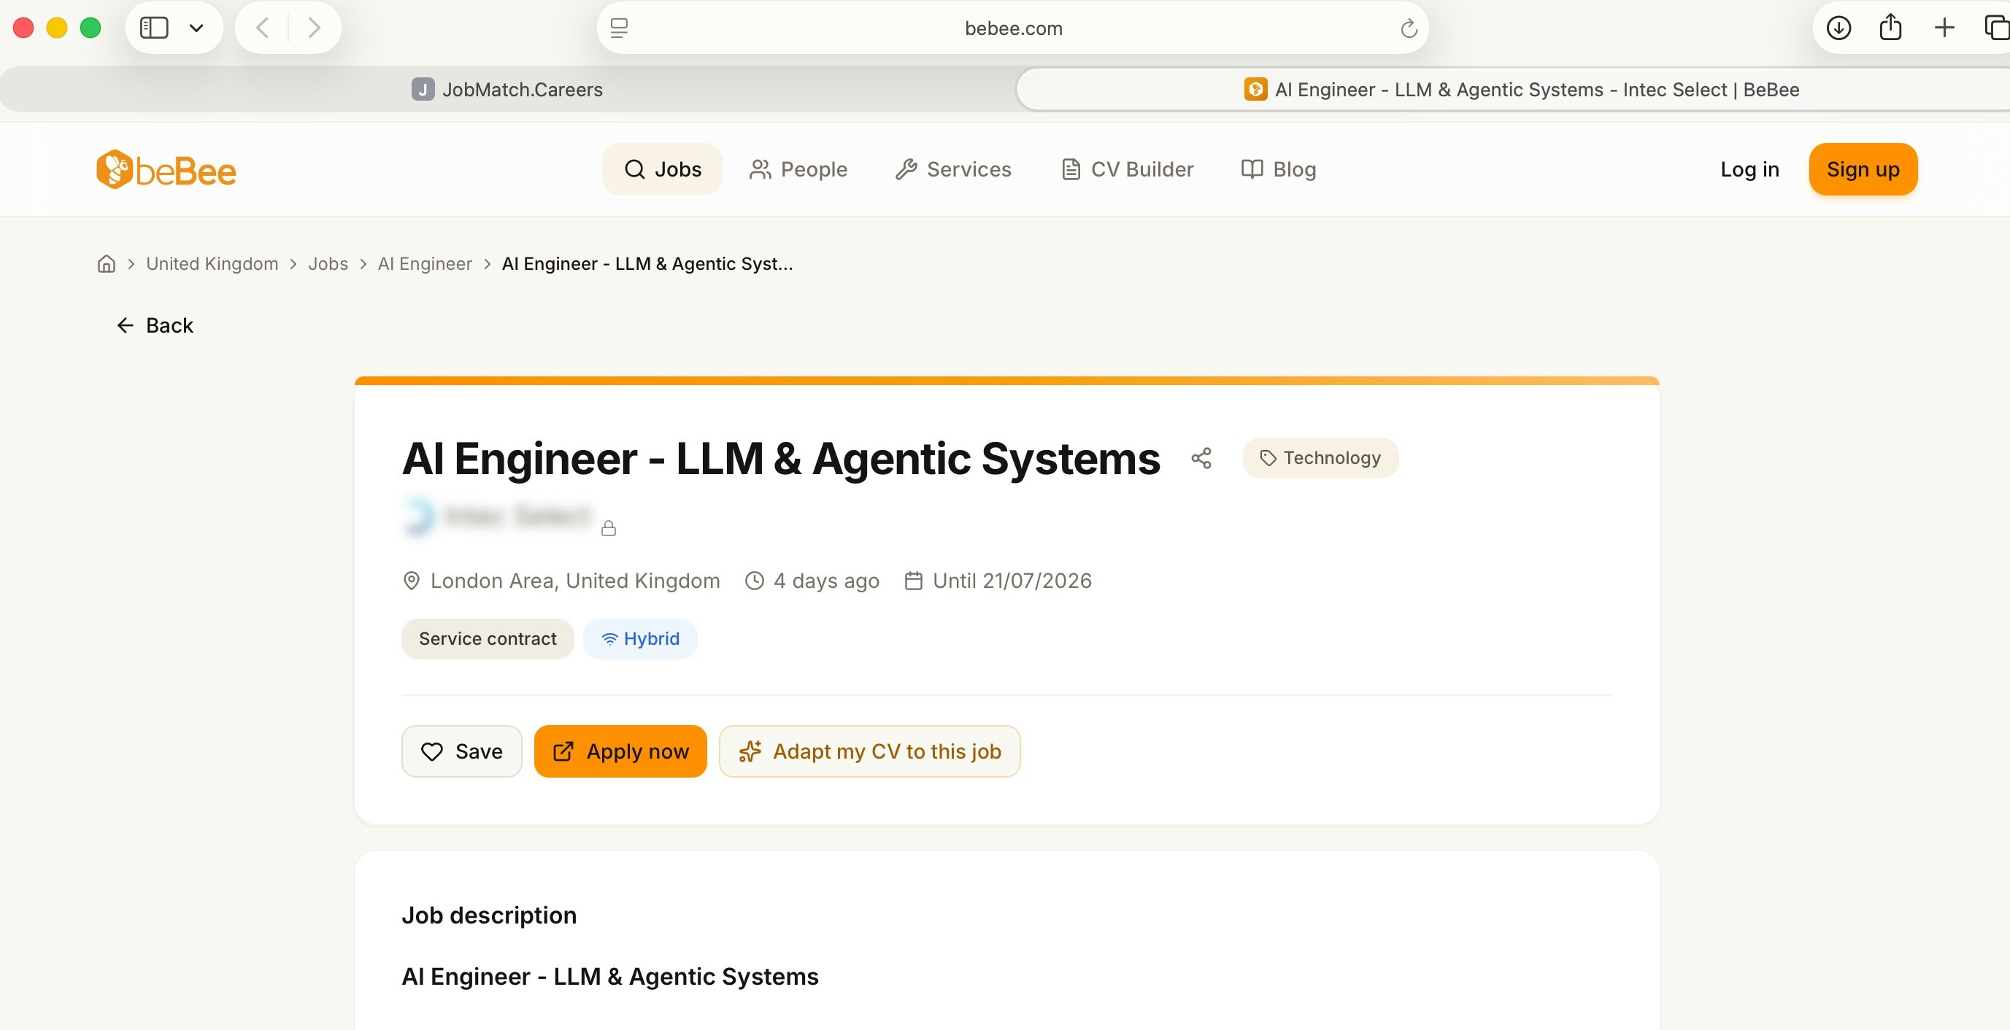
Task: Toggle the Safari sidebar
Action: 154,28
